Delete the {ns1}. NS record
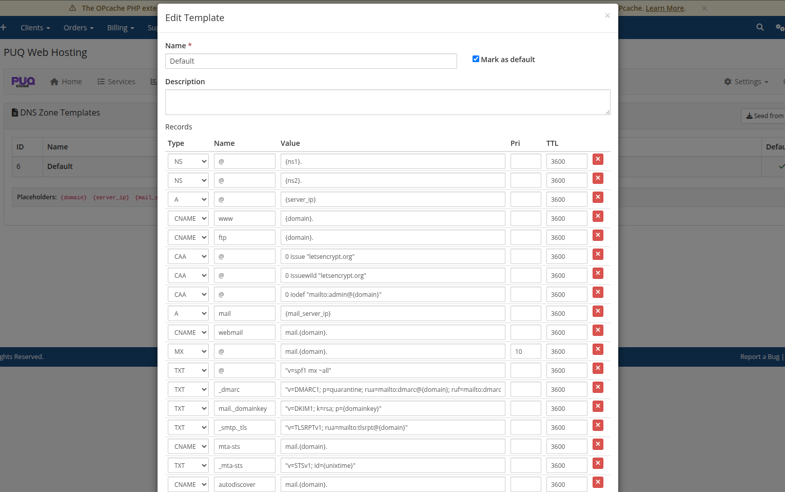The height and width of the screenshot is (492, 785). tap(598, 159)
